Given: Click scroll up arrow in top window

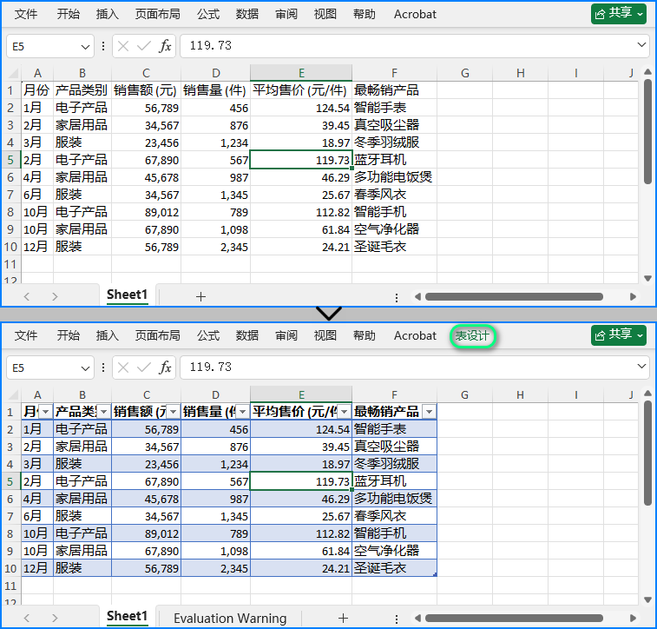Looking at the screenshot, I should (x=647, y=72).
